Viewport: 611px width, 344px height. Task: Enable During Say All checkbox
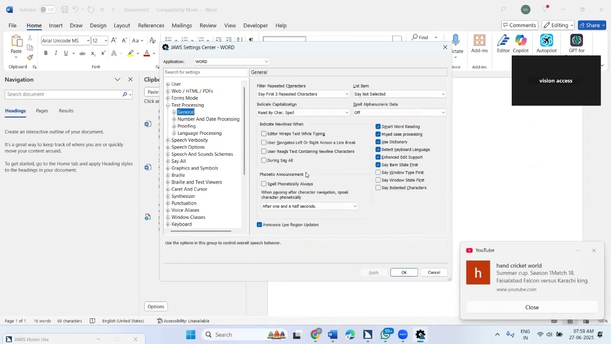click(264, 161)
